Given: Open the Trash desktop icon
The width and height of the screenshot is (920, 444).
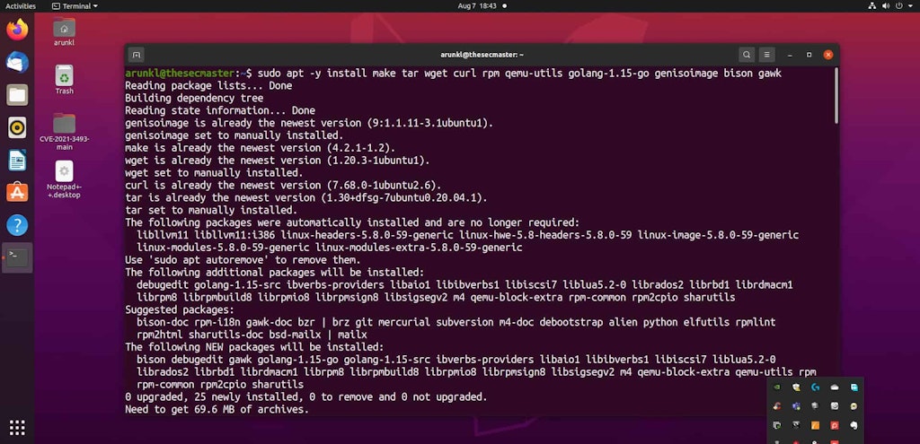Looking at the screenshot, I should click(x=65, y=80).
